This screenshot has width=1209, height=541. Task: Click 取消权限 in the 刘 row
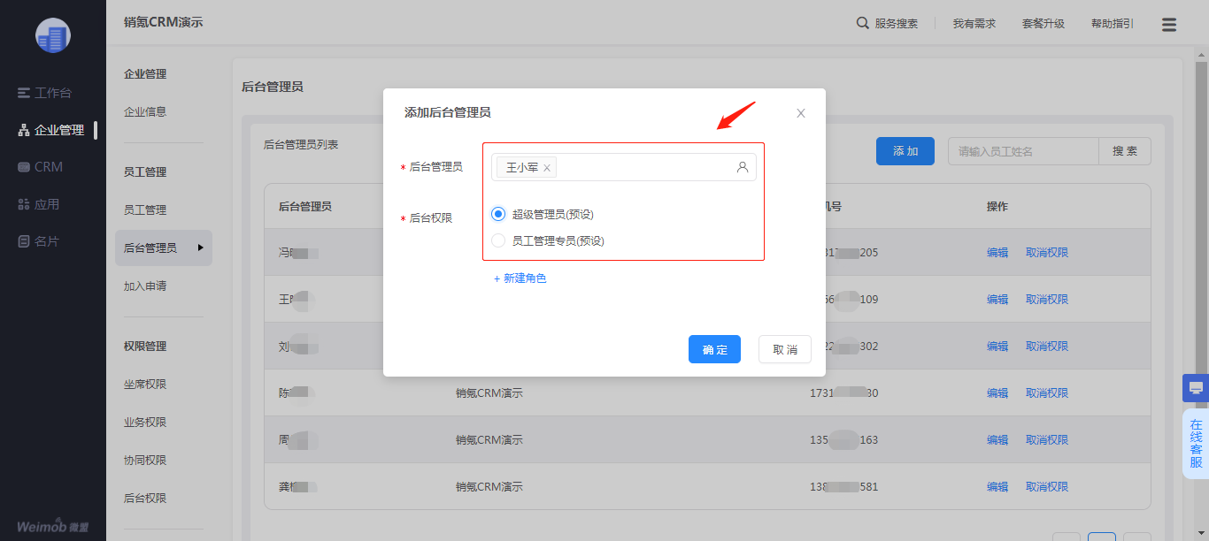point(1047,347)
